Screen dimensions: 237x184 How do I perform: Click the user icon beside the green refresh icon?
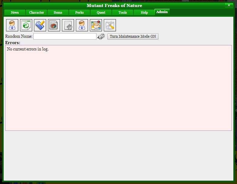(12, 25)
